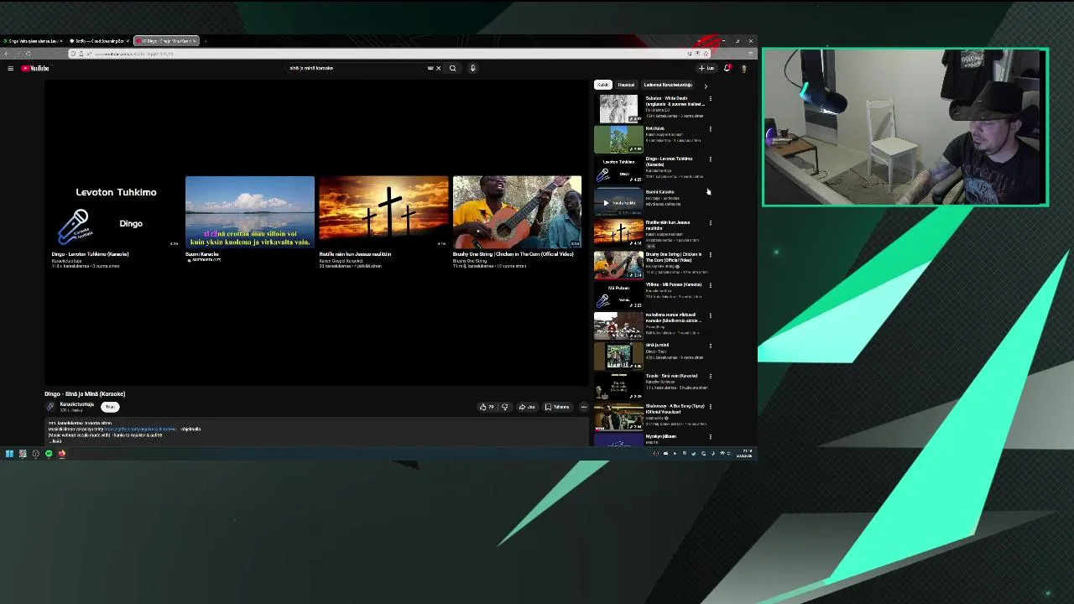Run the search with magnifier icon
The width and height of the screenshot is (1074, 604).
coord(452,68)
